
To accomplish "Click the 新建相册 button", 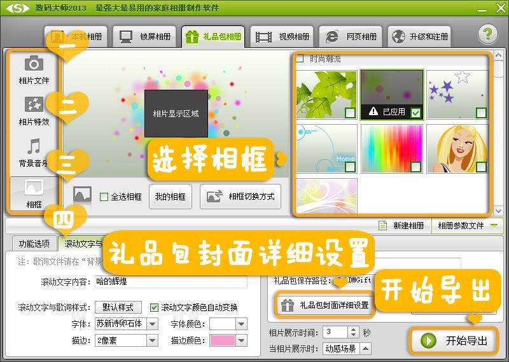I will pyautogui.click(x=402, y=225).
